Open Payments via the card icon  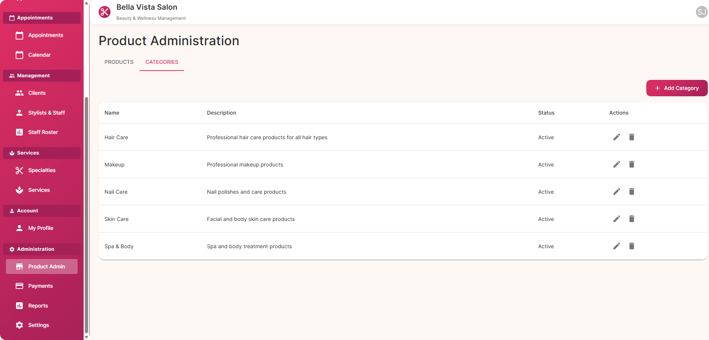point(19,286)
